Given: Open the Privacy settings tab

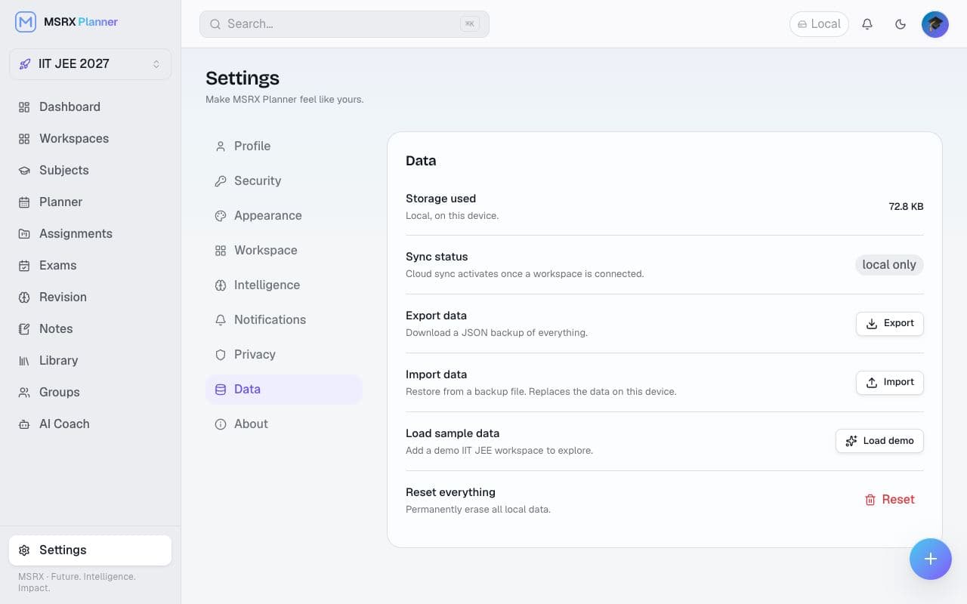Looking at the screenshot, I should [284, 354].
